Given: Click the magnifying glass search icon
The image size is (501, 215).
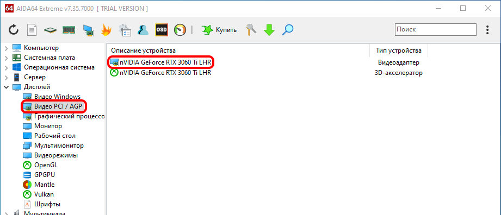Looking at the screenshot, I should coord(288,30).
